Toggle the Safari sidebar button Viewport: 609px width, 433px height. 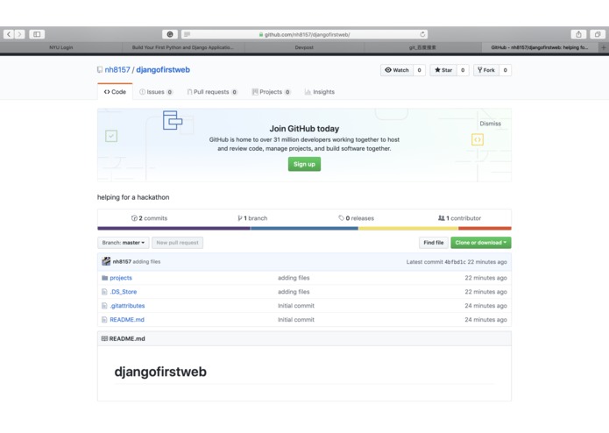coord(37,34)
